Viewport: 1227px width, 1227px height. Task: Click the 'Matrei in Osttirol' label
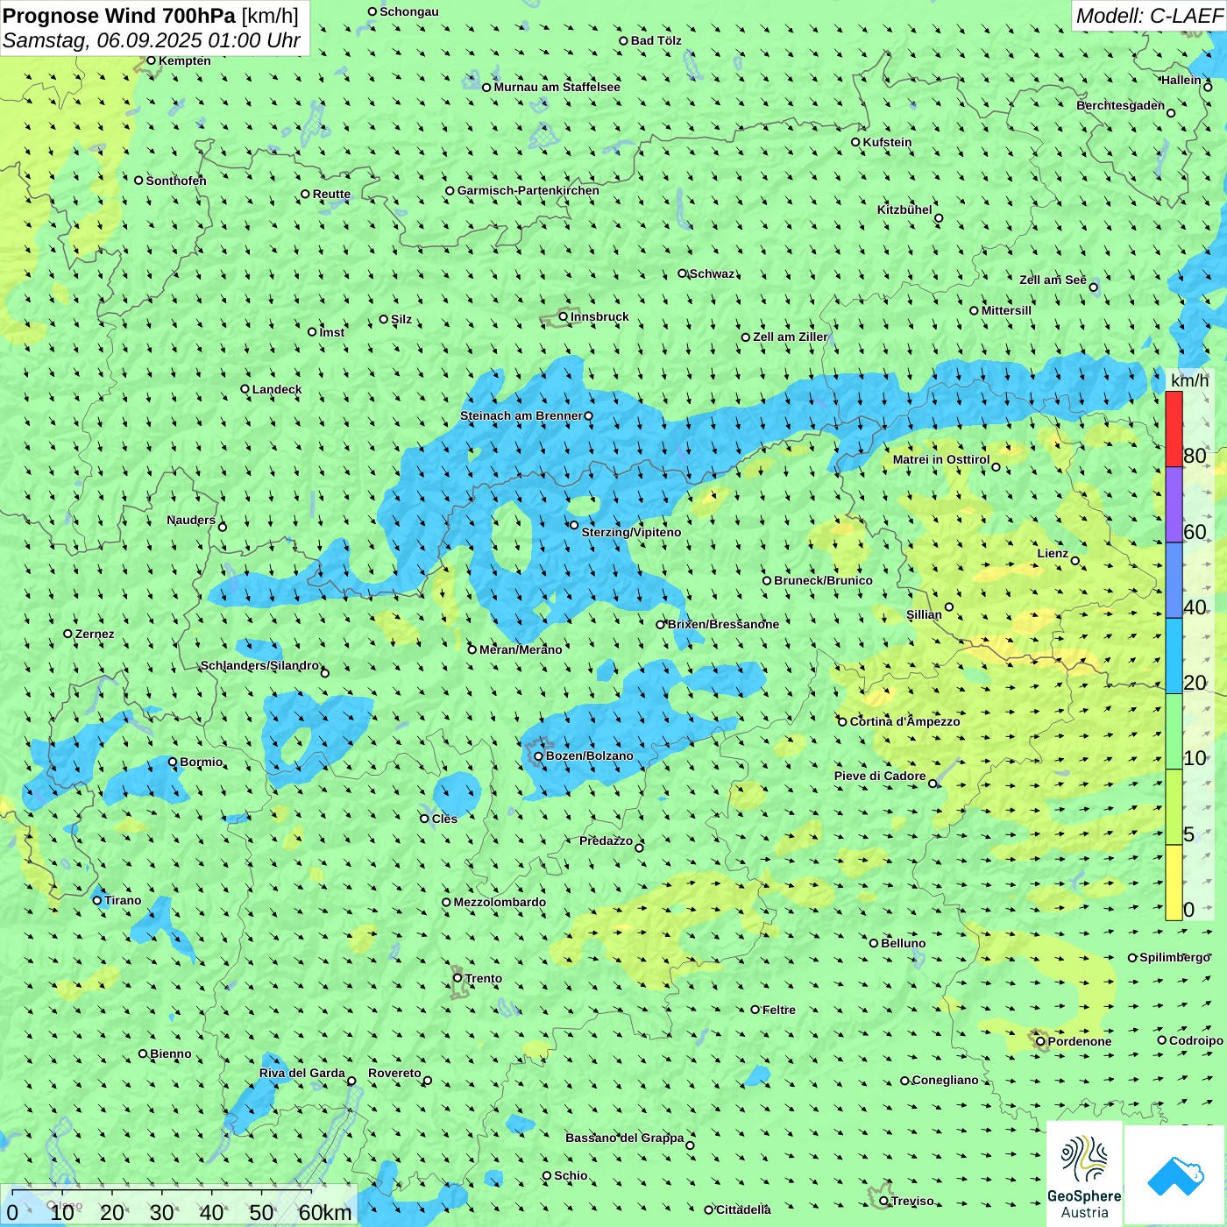[x=941, y=459]
